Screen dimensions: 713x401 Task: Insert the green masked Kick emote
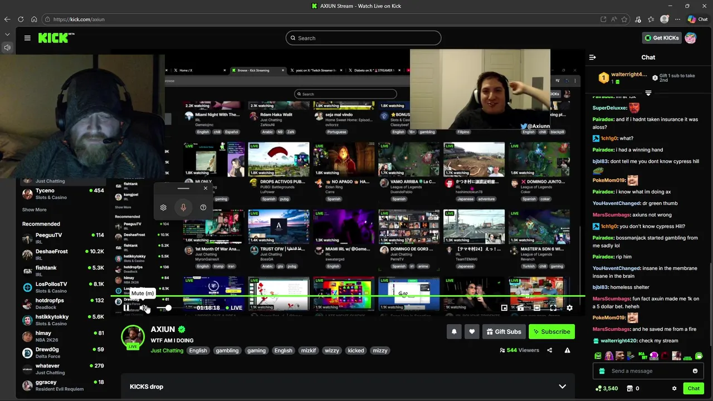pos(699,356)
